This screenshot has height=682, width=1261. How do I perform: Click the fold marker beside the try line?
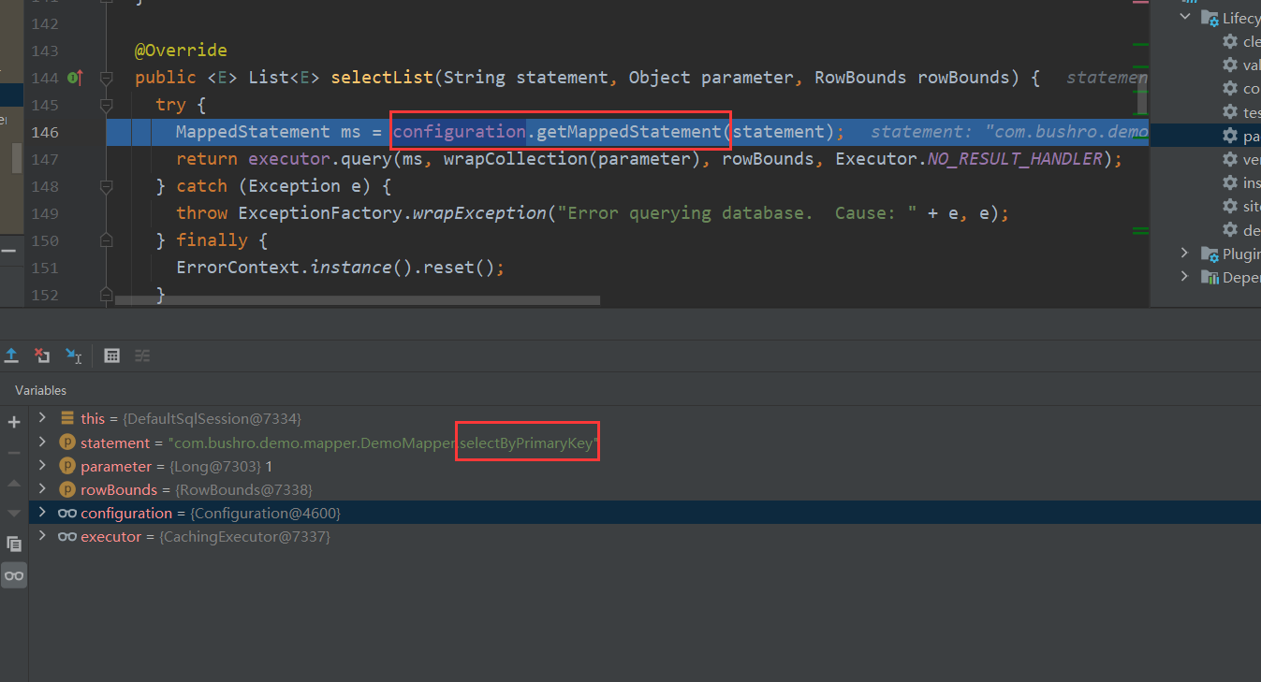106,105
